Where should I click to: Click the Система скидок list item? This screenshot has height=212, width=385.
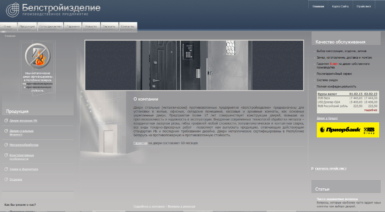327,80
